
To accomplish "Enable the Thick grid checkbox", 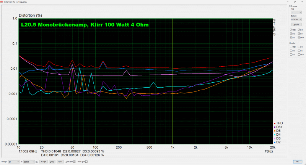I will point(86,162).
